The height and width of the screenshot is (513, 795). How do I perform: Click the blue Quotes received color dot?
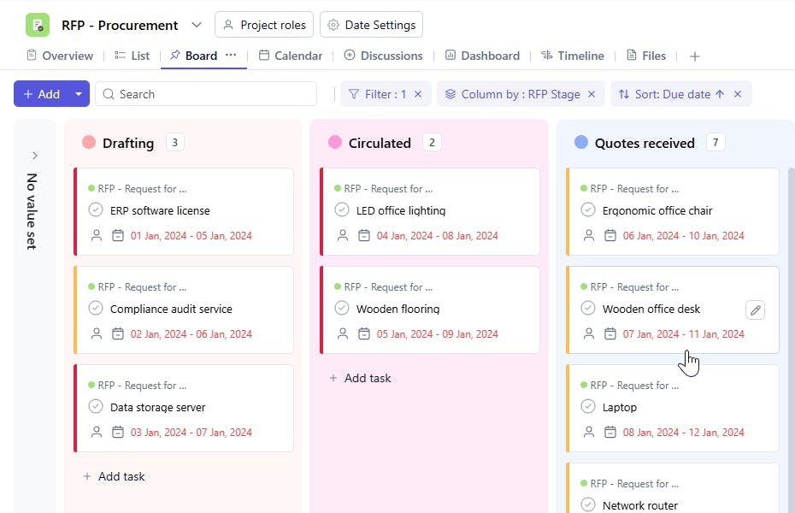[581, 143]
